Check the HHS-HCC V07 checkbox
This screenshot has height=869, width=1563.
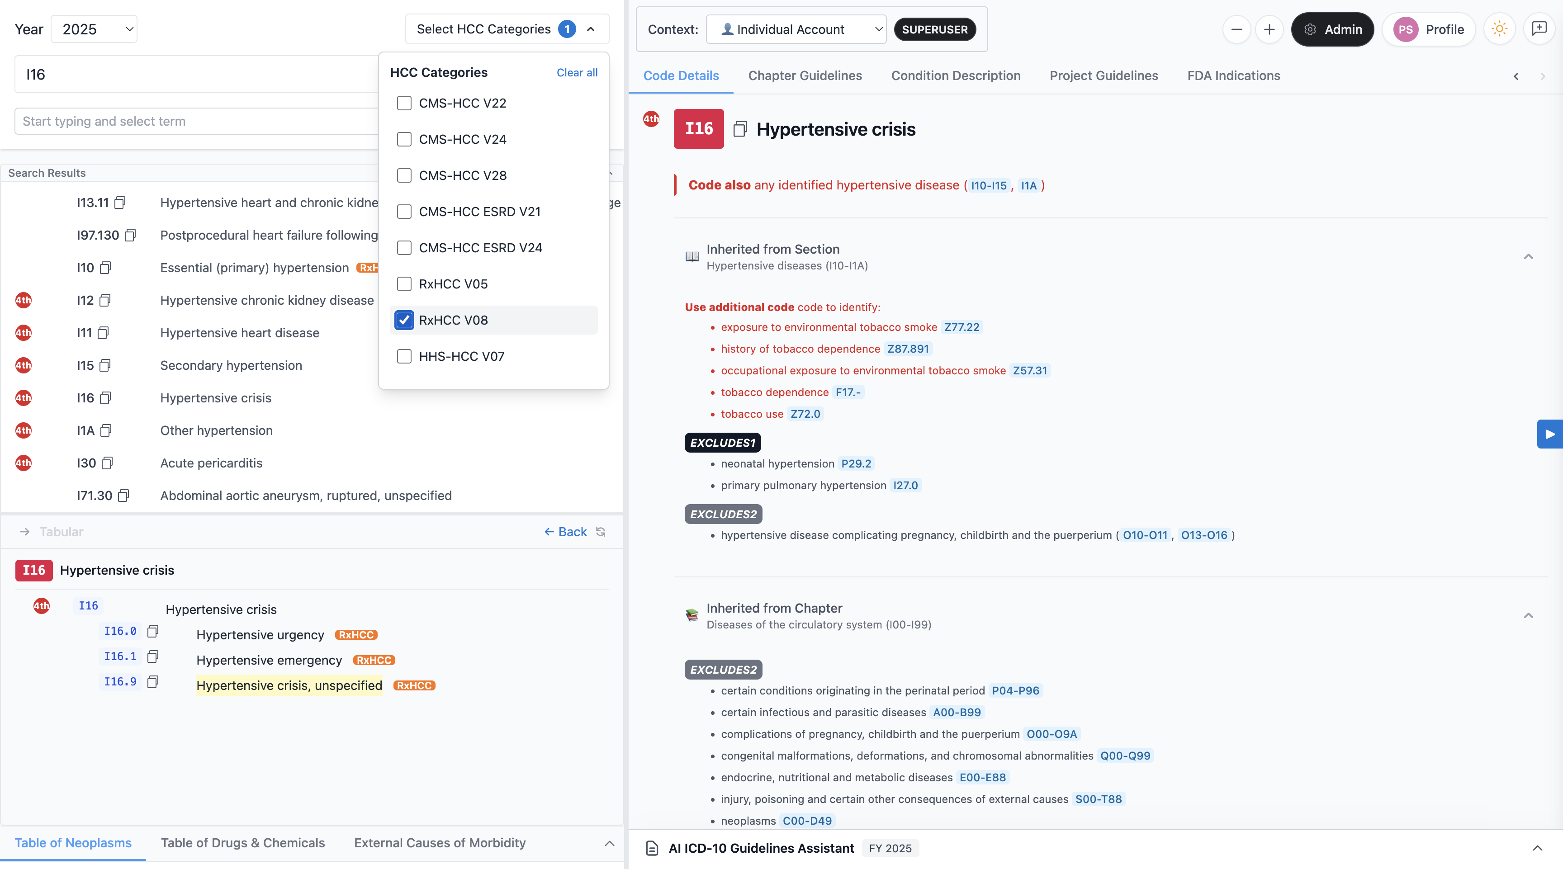[404, 357]
